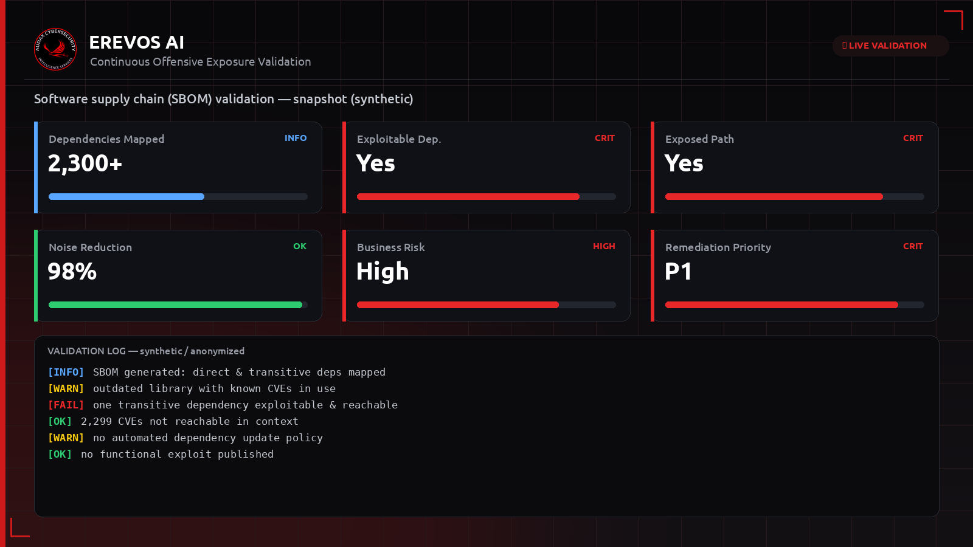Select the 'SBOM generated: direct & transitive deps mapped' line

239,372
